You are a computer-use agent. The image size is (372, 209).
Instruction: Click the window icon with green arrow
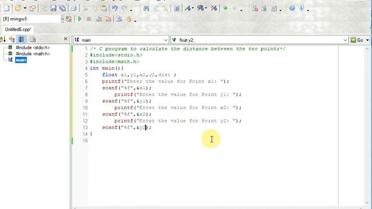tap(264, 9)
